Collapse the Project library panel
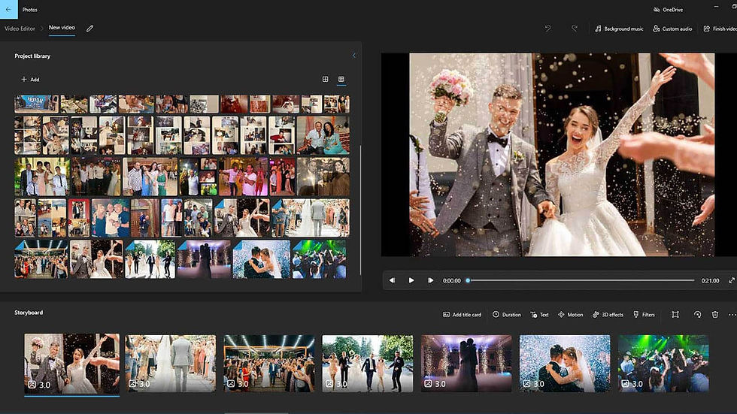737x414 pixels. (354, 56)
